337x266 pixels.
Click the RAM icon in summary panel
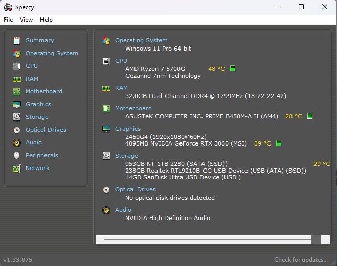click(106, 88)
